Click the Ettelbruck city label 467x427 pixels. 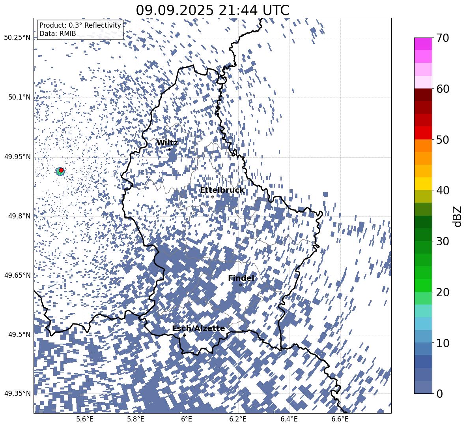pos(222,190)
